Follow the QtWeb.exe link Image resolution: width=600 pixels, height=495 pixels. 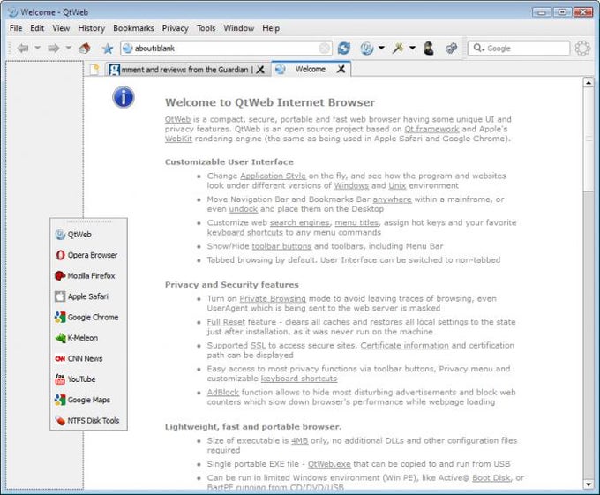point(329,464)
